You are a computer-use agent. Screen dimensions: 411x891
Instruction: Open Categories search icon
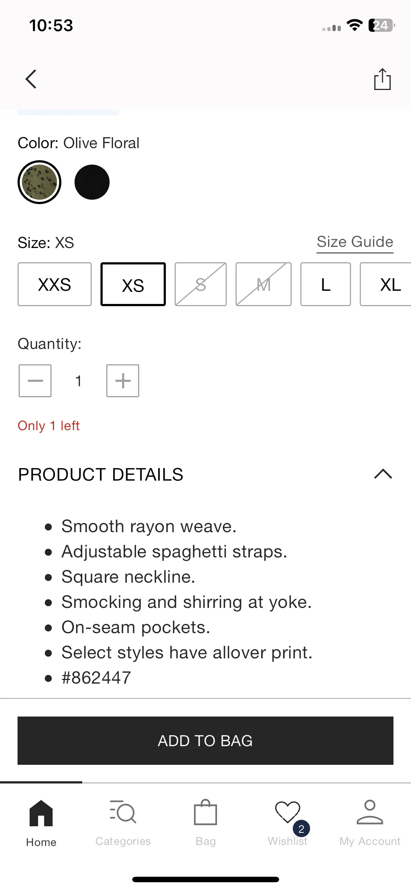tap(123, 812)
